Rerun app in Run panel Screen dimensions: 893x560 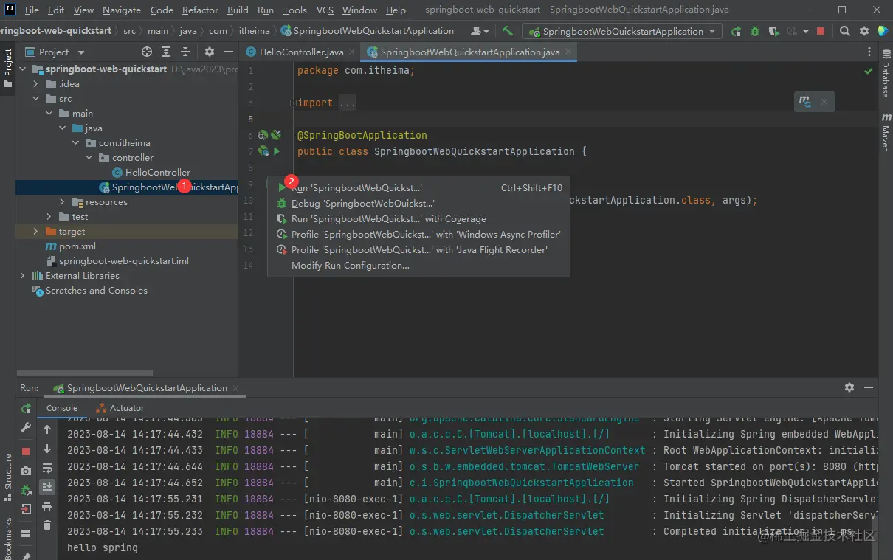coord(26,409)
